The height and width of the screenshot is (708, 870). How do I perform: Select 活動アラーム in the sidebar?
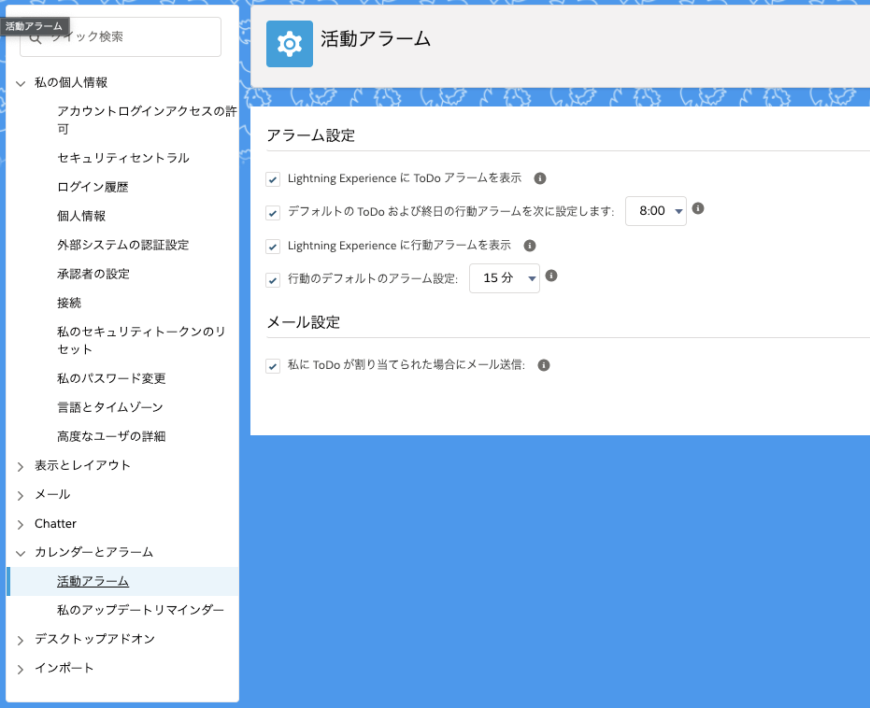93,581
